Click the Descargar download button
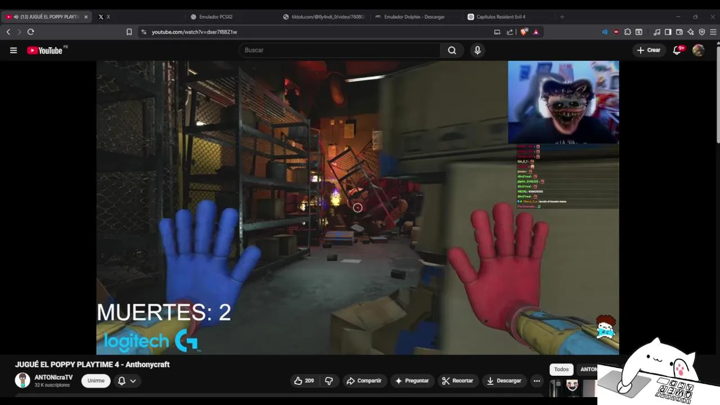Image resolution: width=720 pixels, height=405 pixels. pyautogui.click(x=504, y=381)
